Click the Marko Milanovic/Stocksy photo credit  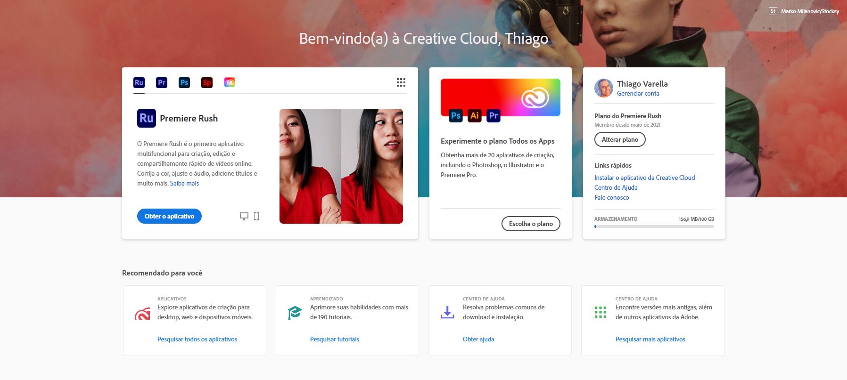point(810,11)
